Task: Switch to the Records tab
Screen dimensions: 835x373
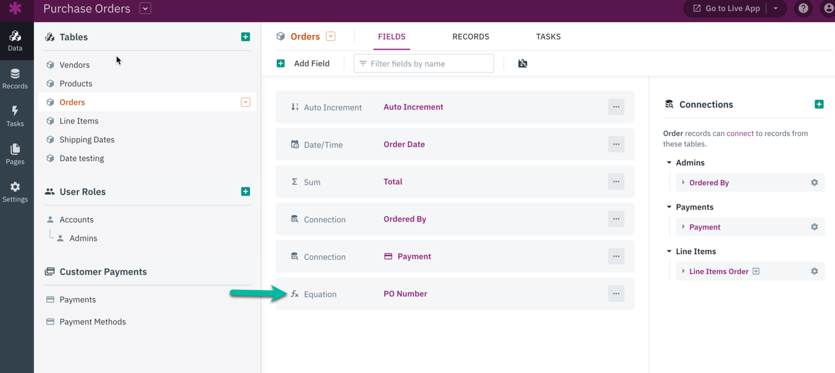Action: pyautogui.click(x=470, y=37)
